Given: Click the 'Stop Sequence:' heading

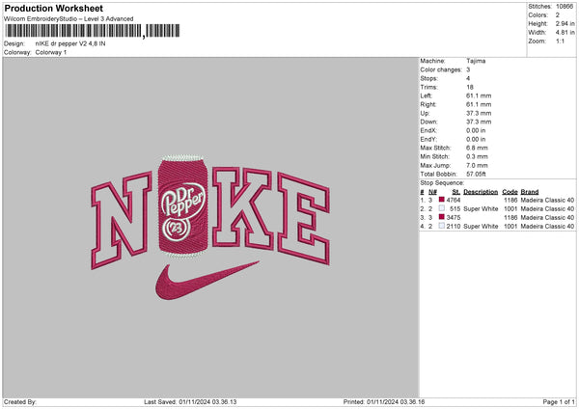Looking at the screenshot, I should tap(442, 182).
